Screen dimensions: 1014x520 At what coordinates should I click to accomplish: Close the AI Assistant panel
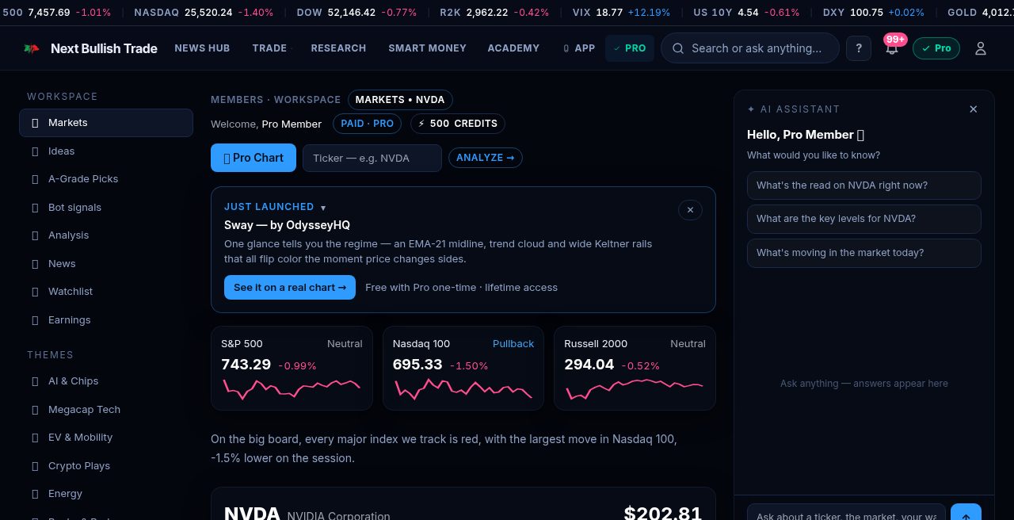point(974,109)
